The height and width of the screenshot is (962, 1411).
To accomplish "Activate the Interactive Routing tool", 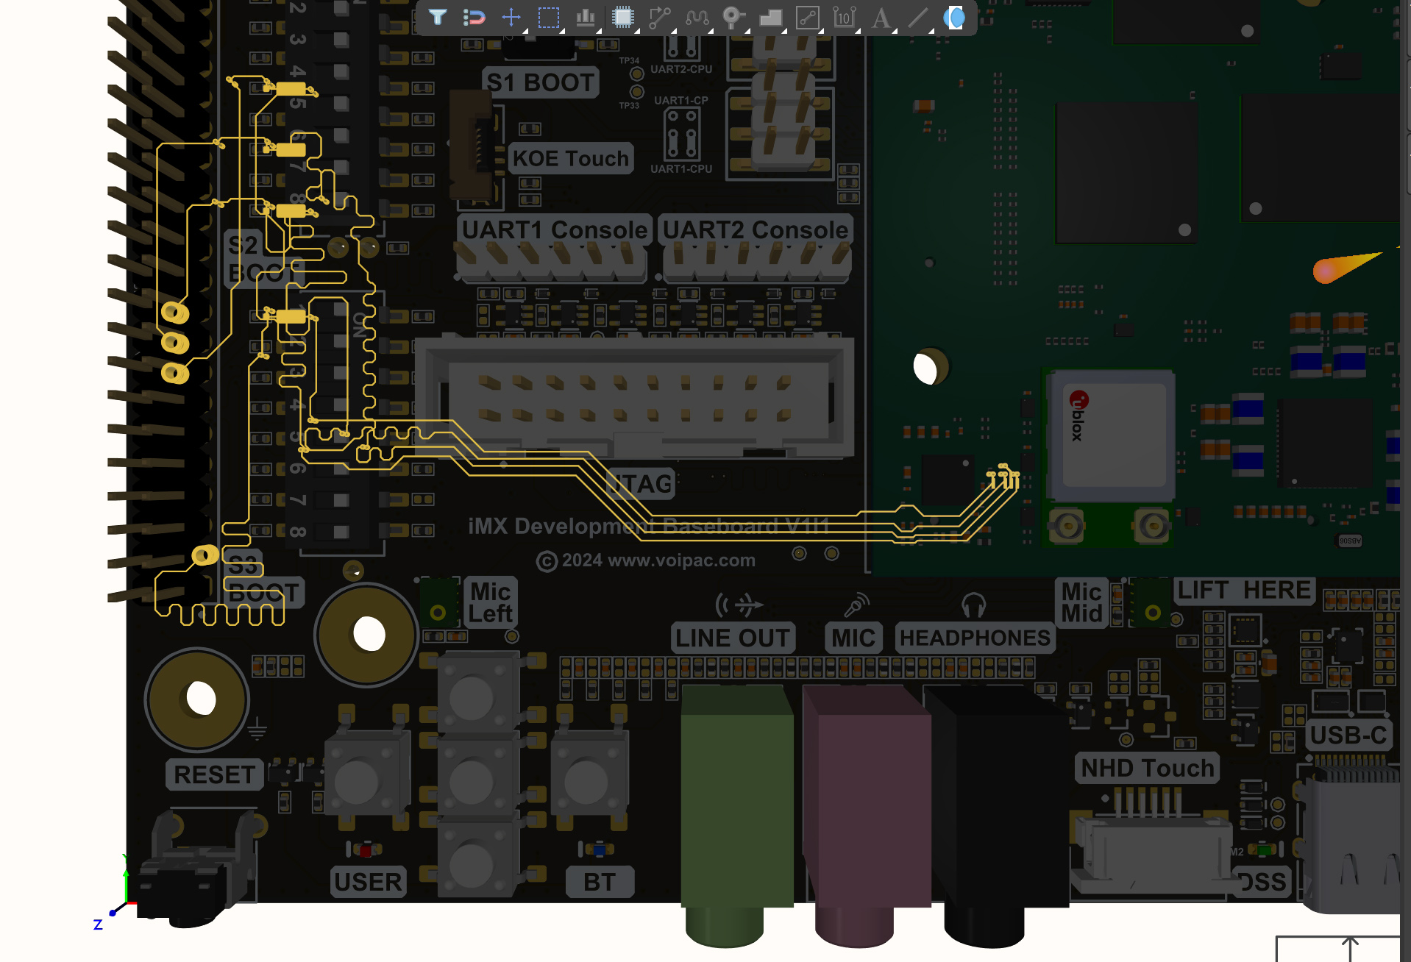I will point(659,17).
